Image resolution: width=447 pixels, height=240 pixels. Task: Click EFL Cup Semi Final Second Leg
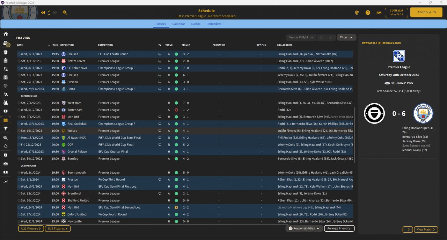coord(119,208)
